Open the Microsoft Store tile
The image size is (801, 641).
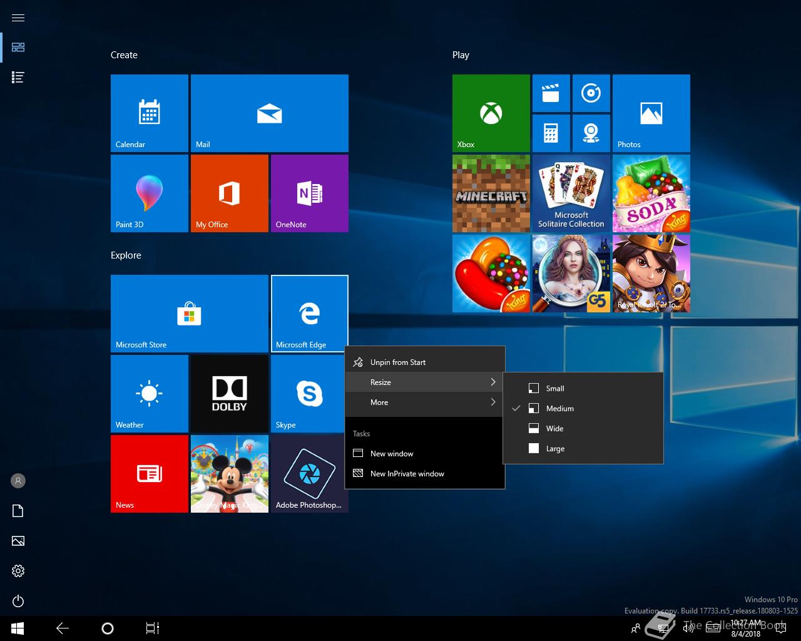(190, 314)
